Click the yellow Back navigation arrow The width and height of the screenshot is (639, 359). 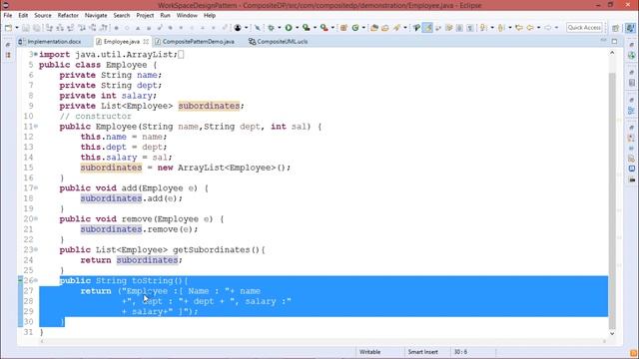(x=530, y=28)
